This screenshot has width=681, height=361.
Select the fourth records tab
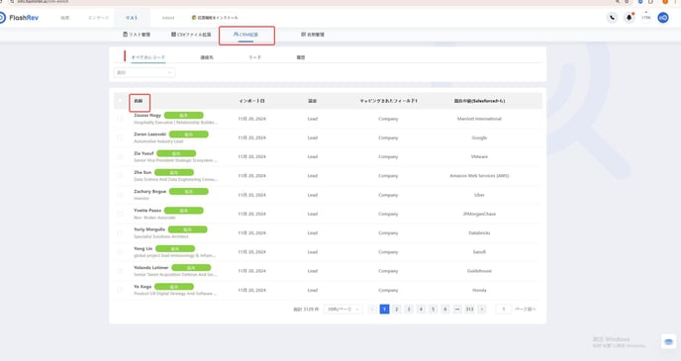pyautogui.click(x=301, y=57)
